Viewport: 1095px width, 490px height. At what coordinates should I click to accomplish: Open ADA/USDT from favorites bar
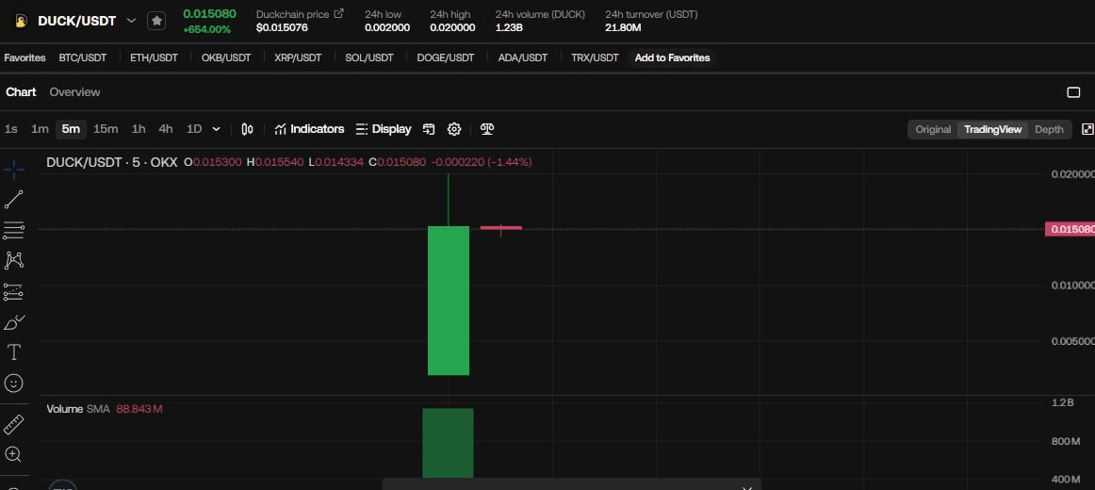pos(522,57)
